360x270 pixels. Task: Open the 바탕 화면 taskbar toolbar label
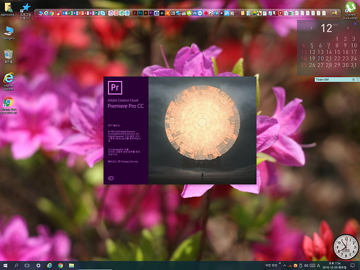click(271, 265)
